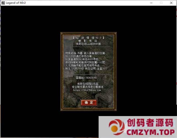Screen dimensions: 177x138
Task: Click the 传奇在线Lee修改BT版 line
Action: [88, 44]
